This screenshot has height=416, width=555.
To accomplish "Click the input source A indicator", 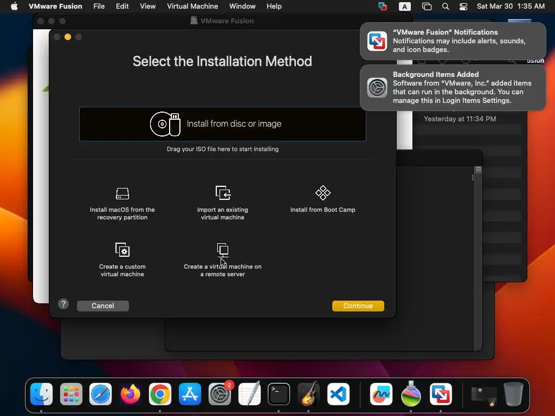I will 404,6.
